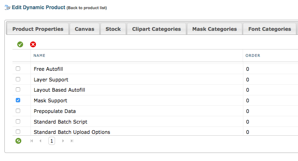Check the Prepopulate Data checkbox
Screen dimensions: 298x161
(18, 111)
